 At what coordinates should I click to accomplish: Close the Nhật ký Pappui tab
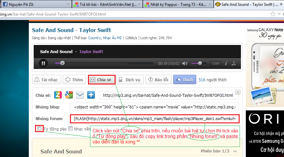click(210, 4)
